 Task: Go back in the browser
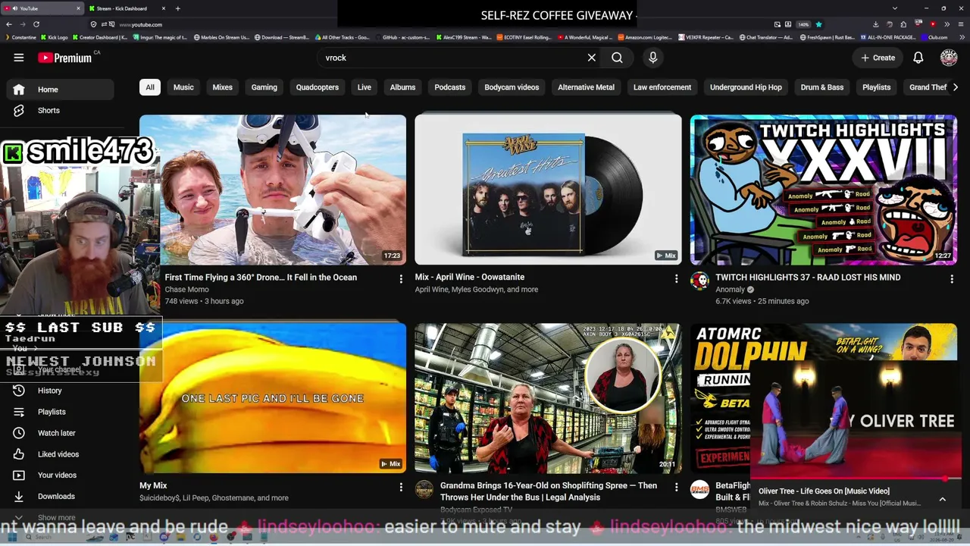(8, 24)
